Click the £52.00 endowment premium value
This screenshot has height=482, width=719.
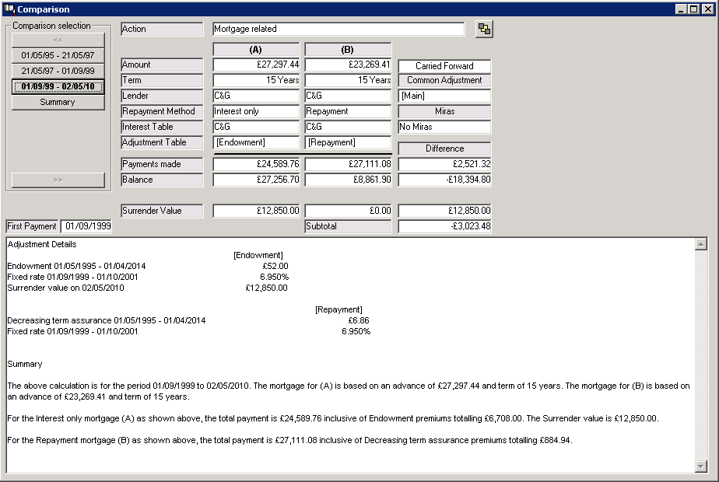tap(275, 266)
